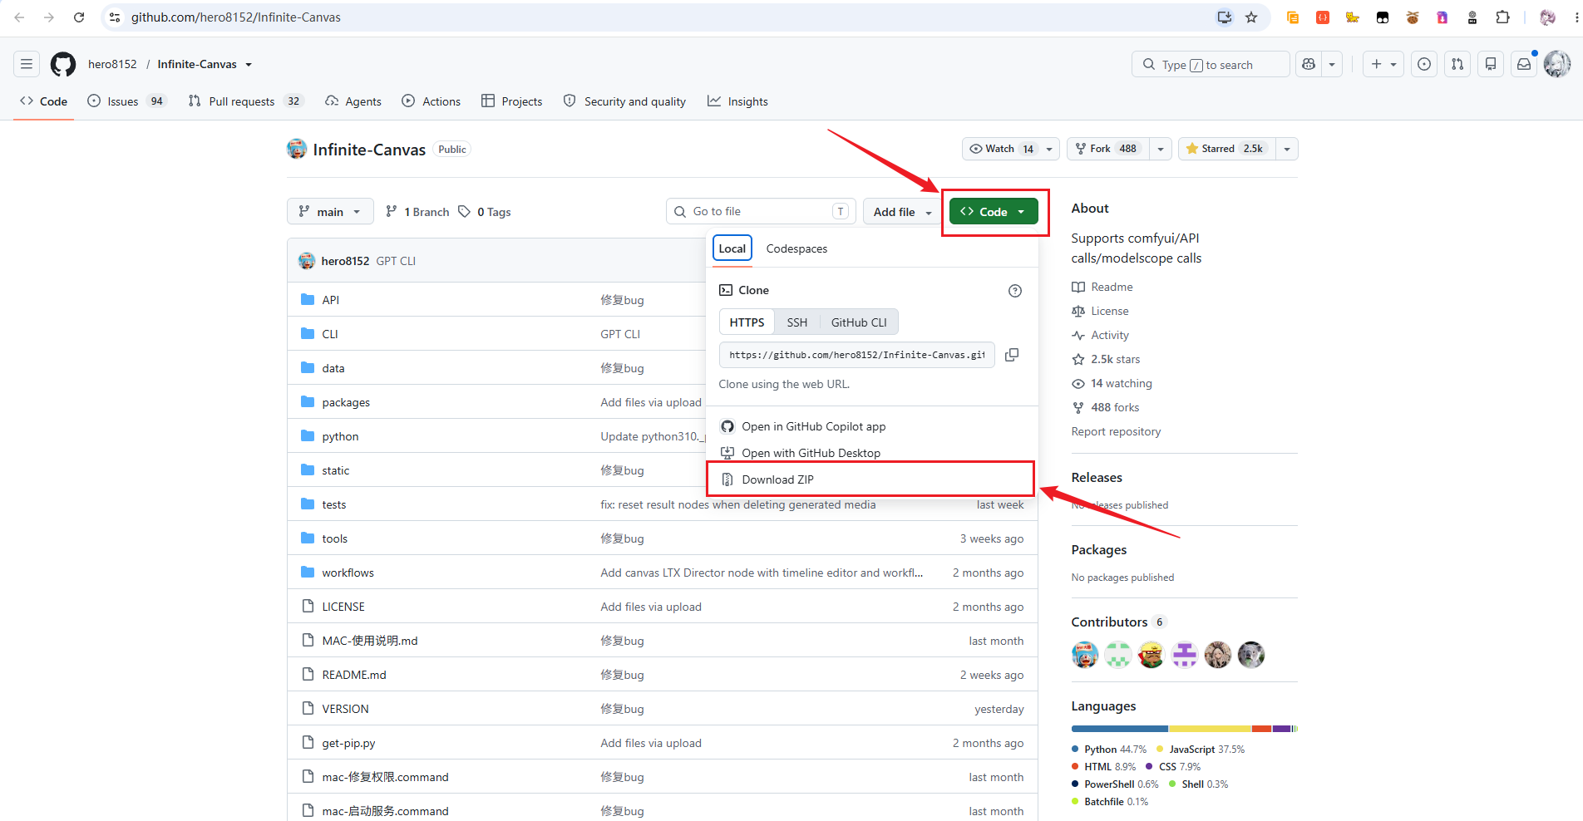1583x821 pixels.
Task: Click the last contributor avatar
Action: (1251, 655)
